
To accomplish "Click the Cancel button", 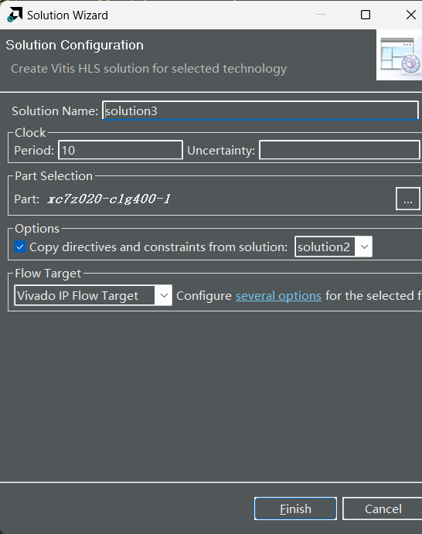I will (383, 508).
